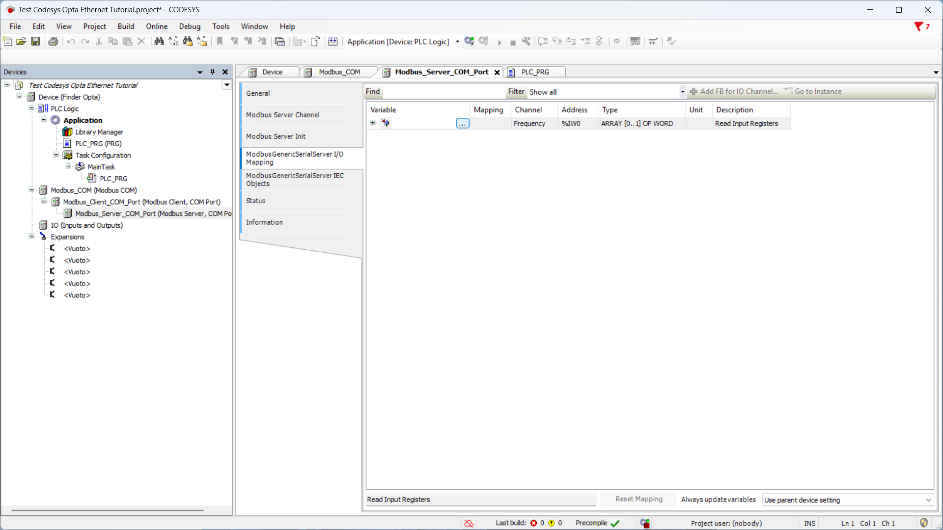Screen dimensions: 943x530
Task: Pin the Devices panel with pushpin
Action: point(213,72)
